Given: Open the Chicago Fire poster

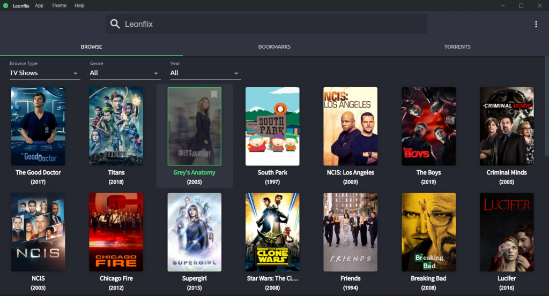Looking at the screenshot, I should point(116,232).
